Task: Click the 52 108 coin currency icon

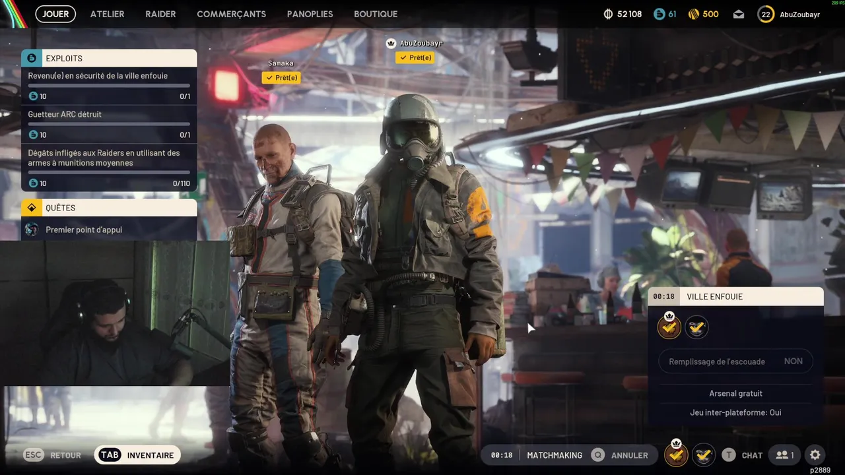Action: (608, 14)
